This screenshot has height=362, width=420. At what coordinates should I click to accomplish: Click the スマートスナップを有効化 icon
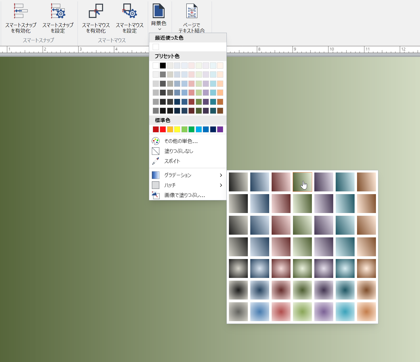pyautogui.click(x=21, y=11)
